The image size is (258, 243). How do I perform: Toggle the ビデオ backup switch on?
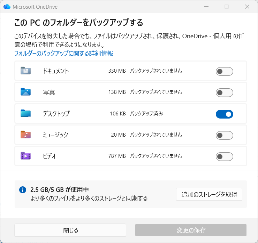tap(225, 156)
